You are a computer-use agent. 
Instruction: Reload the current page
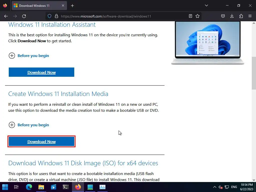[24, 16]
